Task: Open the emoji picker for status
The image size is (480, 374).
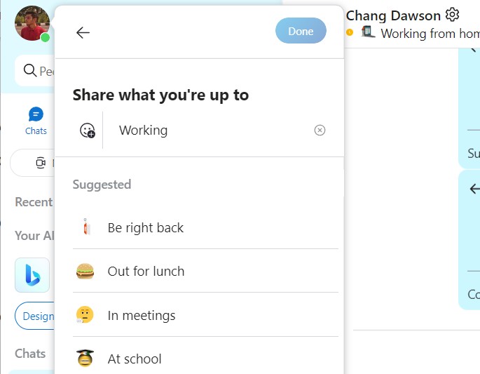Action: point(87,130)
